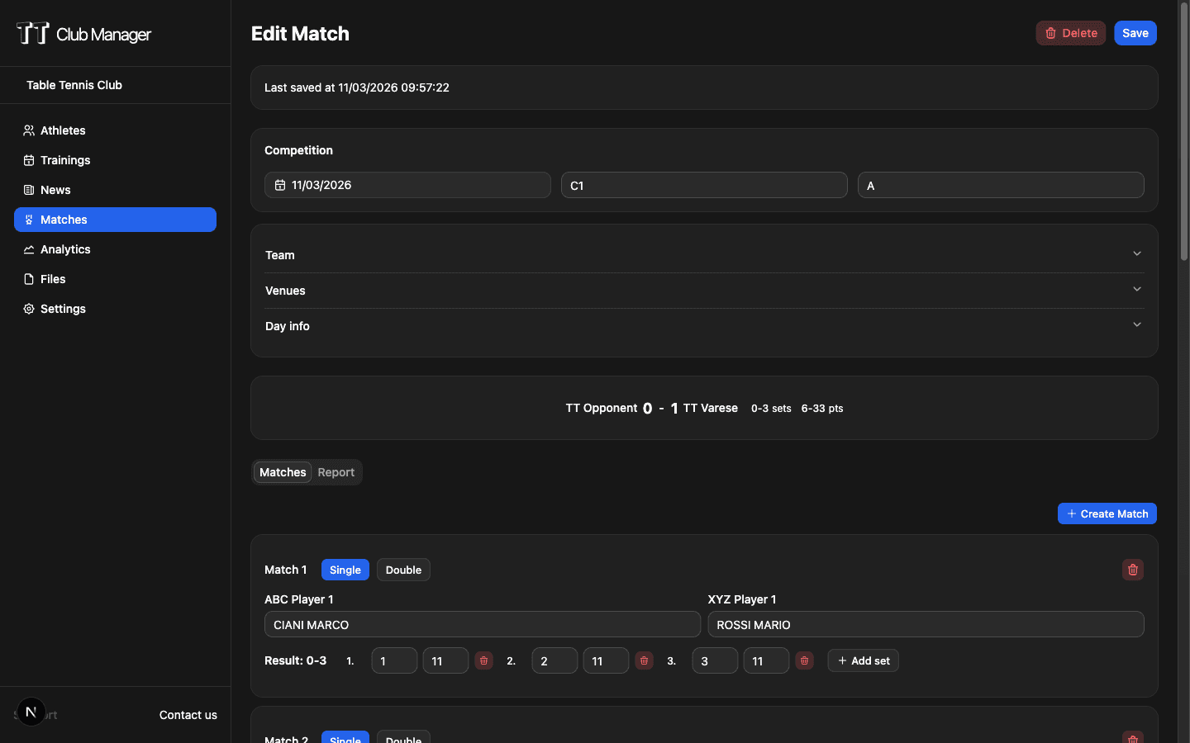The width and height of the screenshot is (1190, 743).
Task: Select the Analytics chart icon
Action: (x=28, y=249)
